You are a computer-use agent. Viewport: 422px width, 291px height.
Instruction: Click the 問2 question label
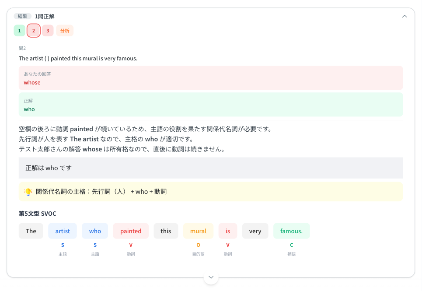tap(22, 48)
